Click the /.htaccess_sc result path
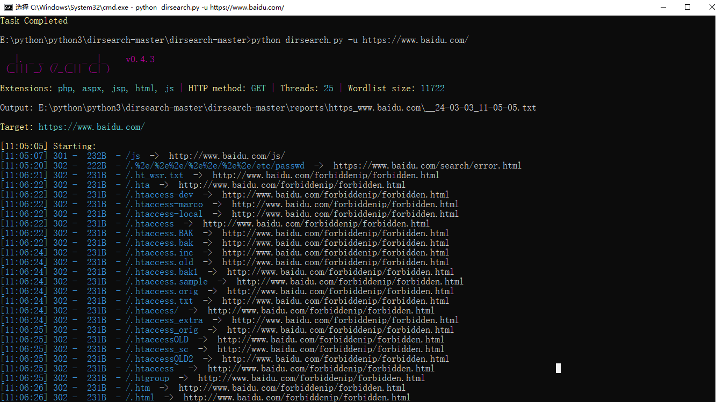716x402 pixels. (157, 349)
